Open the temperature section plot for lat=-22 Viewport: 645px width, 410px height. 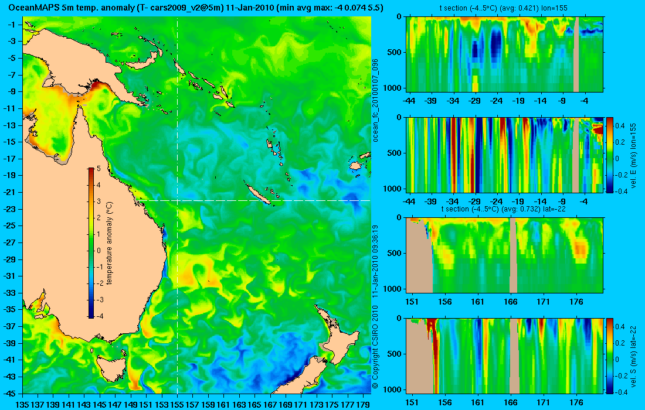click(505, 255)
